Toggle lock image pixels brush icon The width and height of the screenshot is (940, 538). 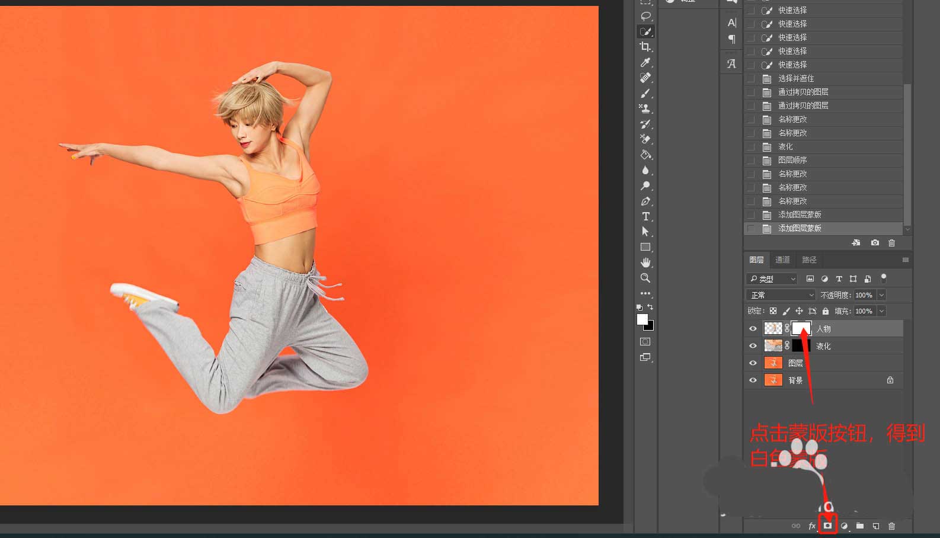786,311
